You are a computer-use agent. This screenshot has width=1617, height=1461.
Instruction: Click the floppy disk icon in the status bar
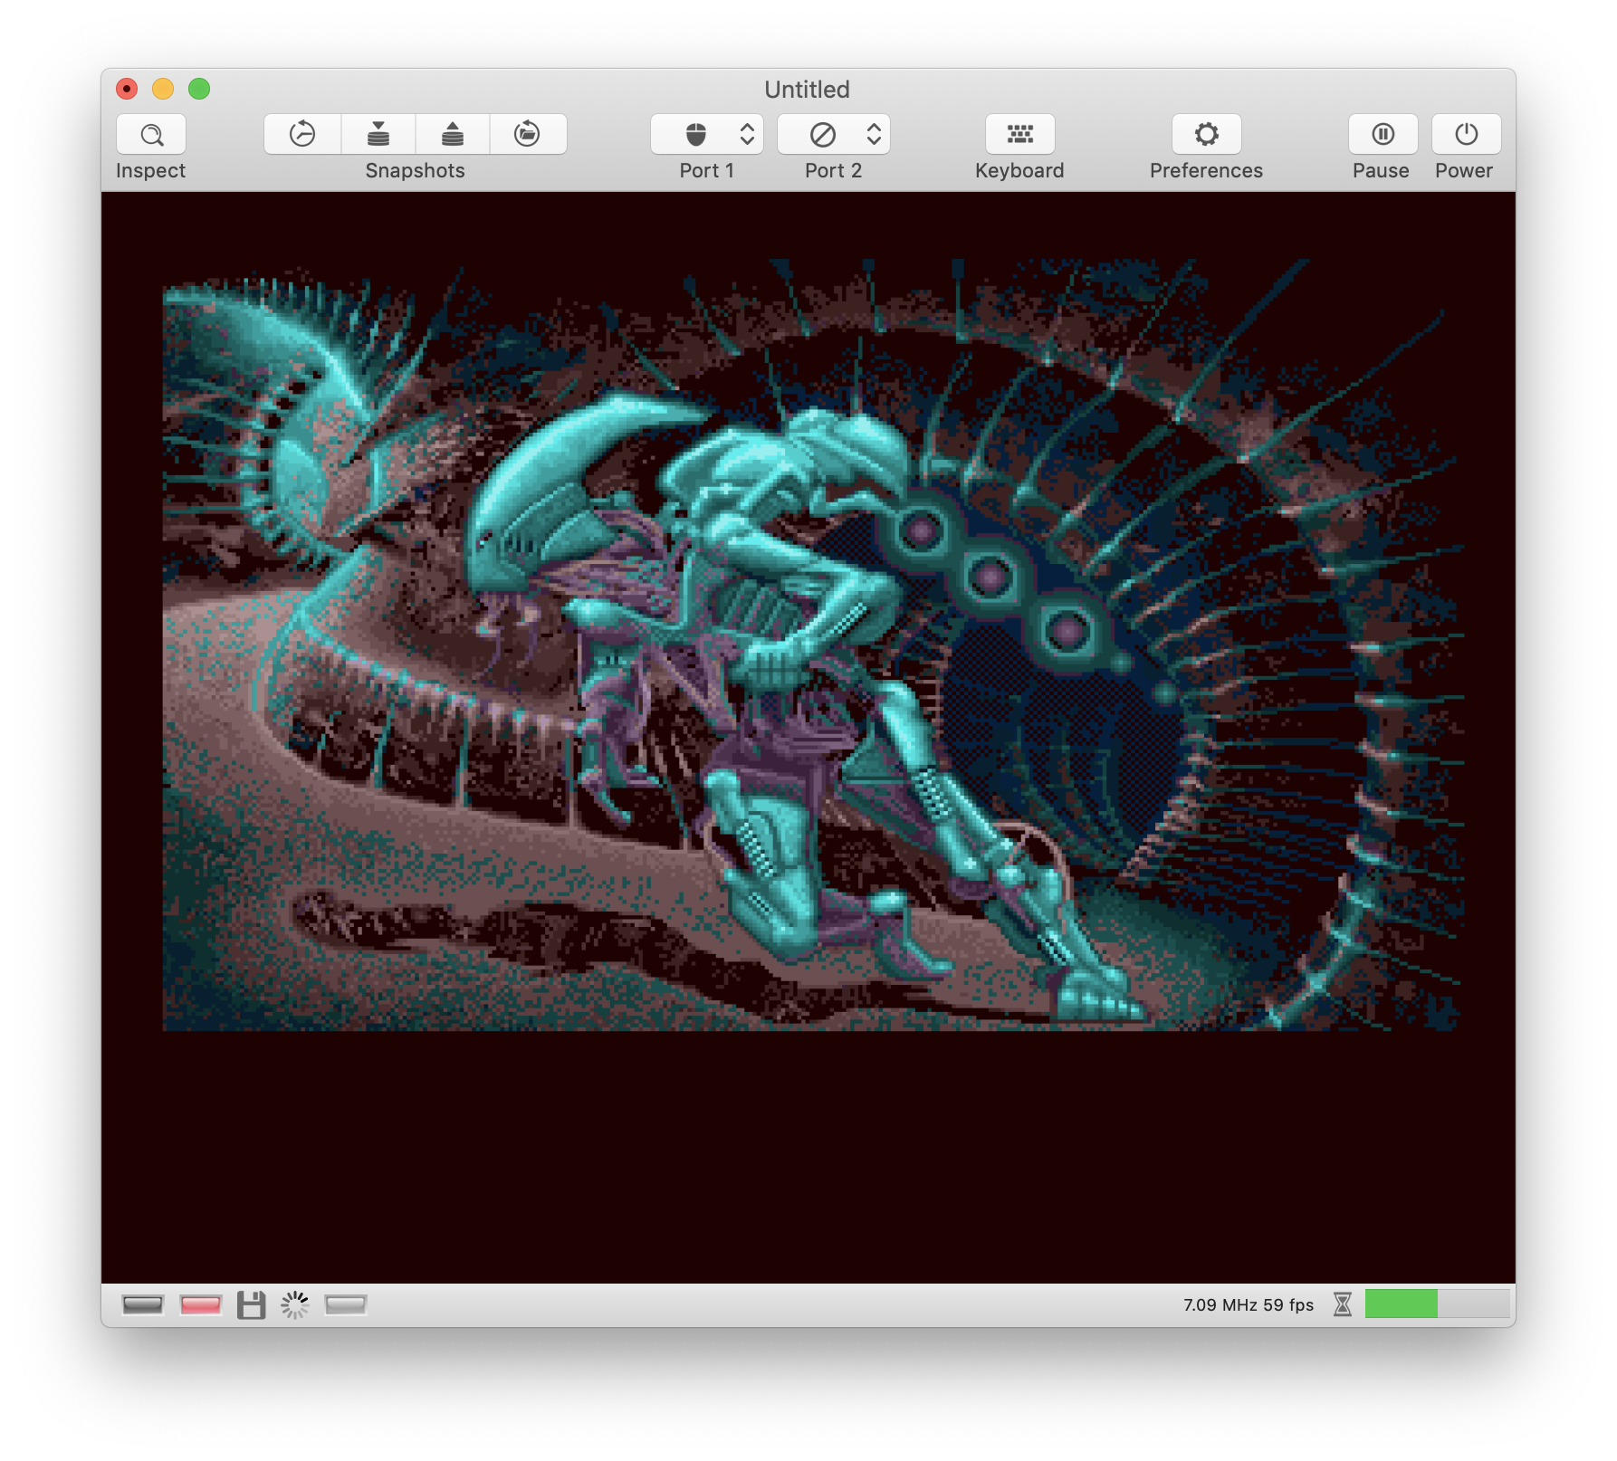click(x=252, y=1304)
